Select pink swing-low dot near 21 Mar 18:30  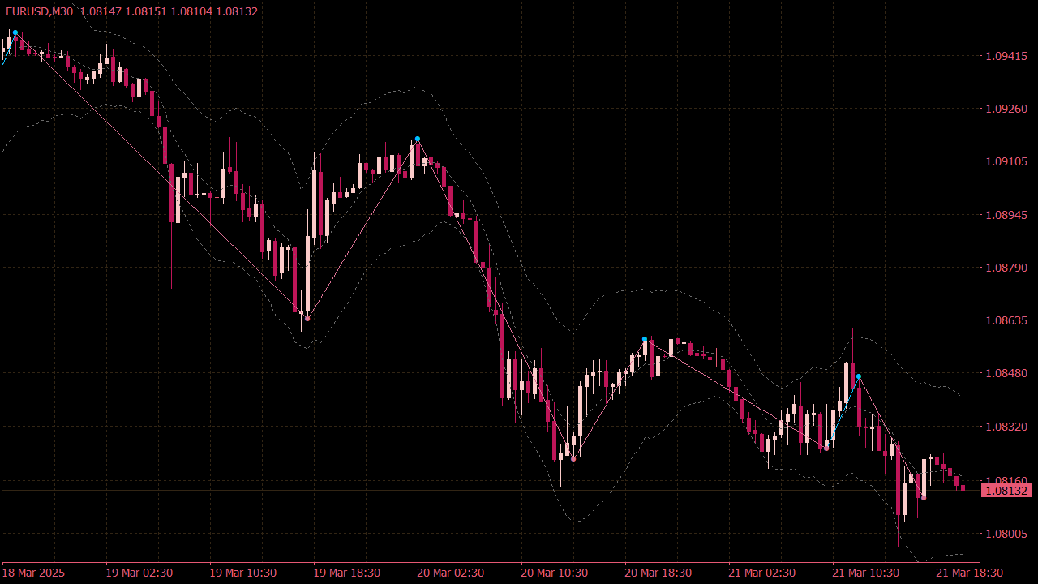(x=924, y=498)
